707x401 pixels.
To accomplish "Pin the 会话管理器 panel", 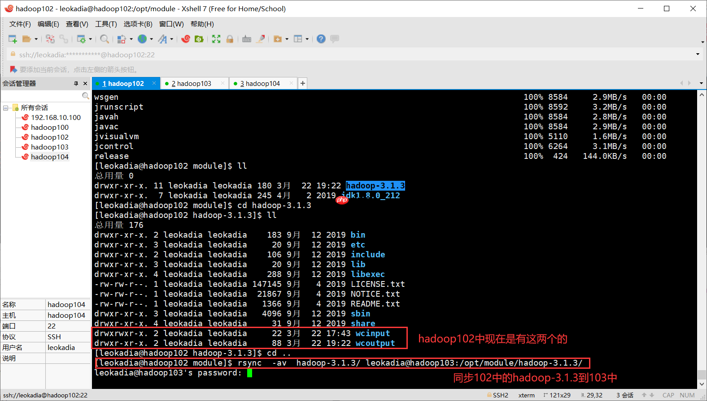I will (76, 84).
